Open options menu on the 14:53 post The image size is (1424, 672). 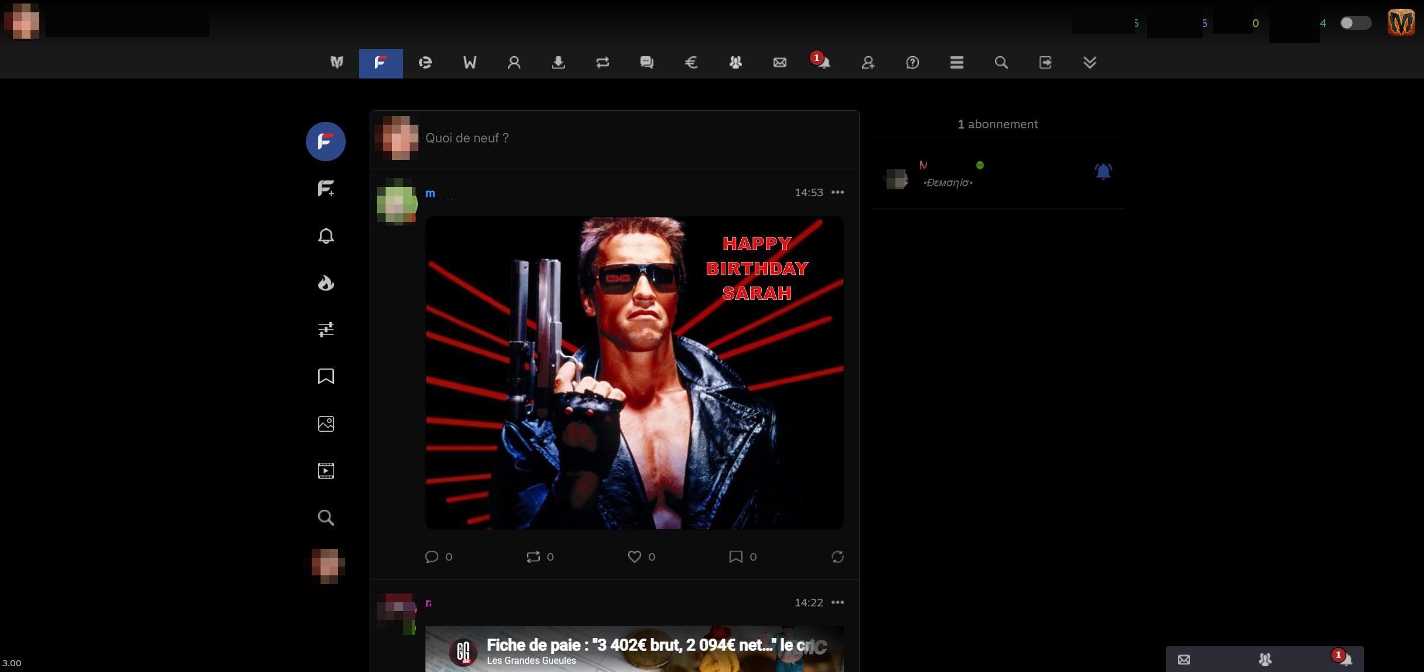(x=837, y=192)
